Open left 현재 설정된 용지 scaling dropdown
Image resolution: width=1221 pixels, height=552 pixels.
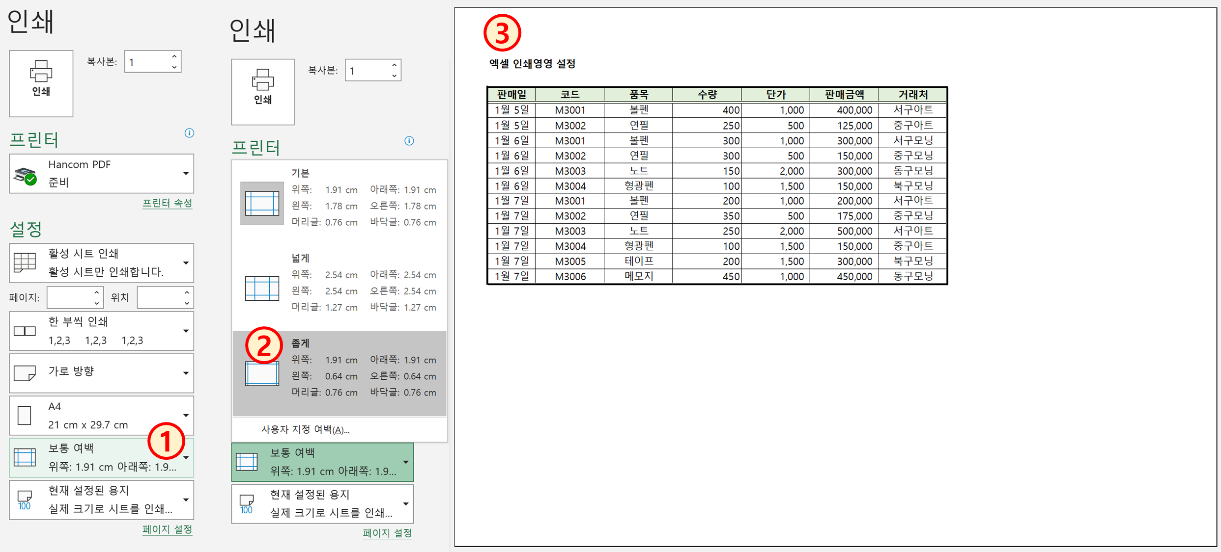186,499
